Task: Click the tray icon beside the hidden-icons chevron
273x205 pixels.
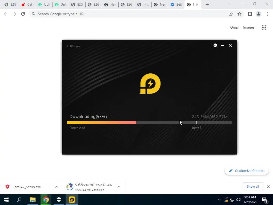Action: pos(226,200)
